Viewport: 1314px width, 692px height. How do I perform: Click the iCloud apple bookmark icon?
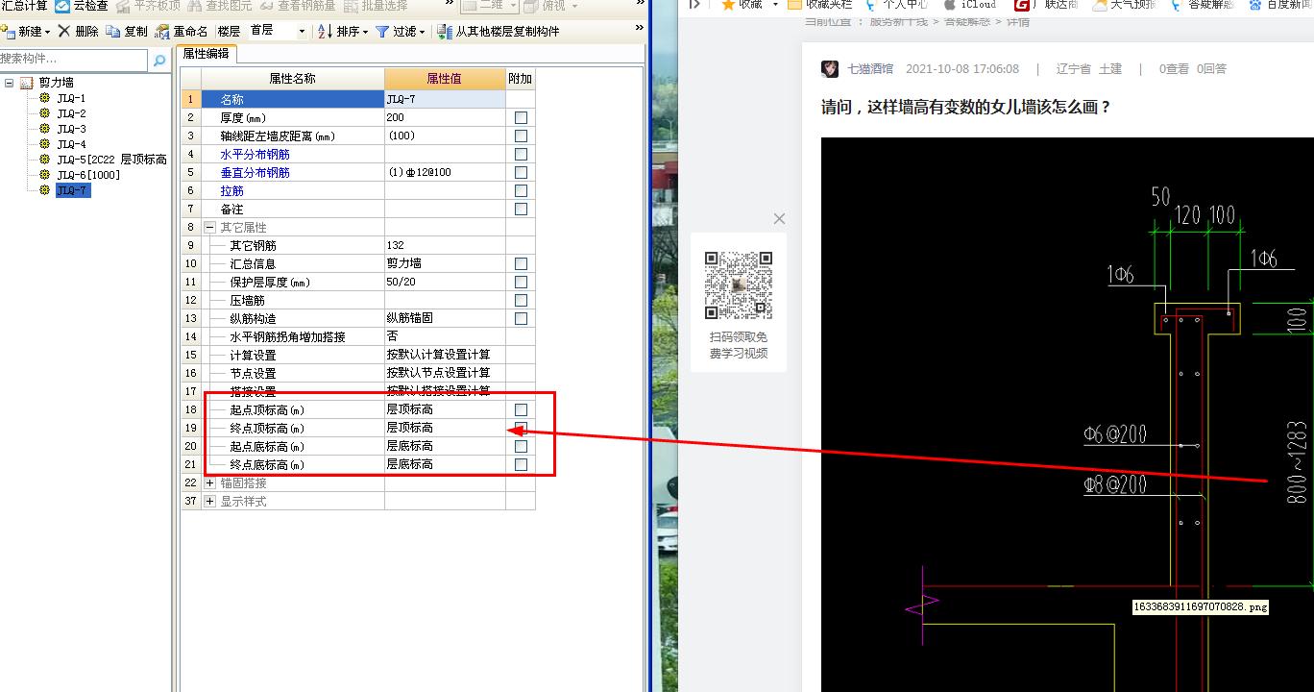[x=949, y=5]
